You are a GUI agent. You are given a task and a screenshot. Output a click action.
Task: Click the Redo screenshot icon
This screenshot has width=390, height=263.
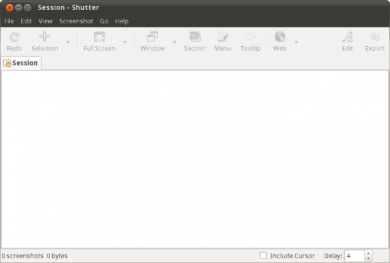(x=15, y=37)
